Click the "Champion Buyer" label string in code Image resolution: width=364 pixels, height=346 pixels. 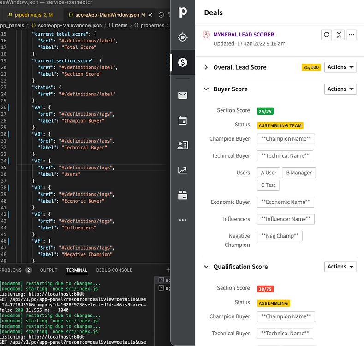[83, 121]
